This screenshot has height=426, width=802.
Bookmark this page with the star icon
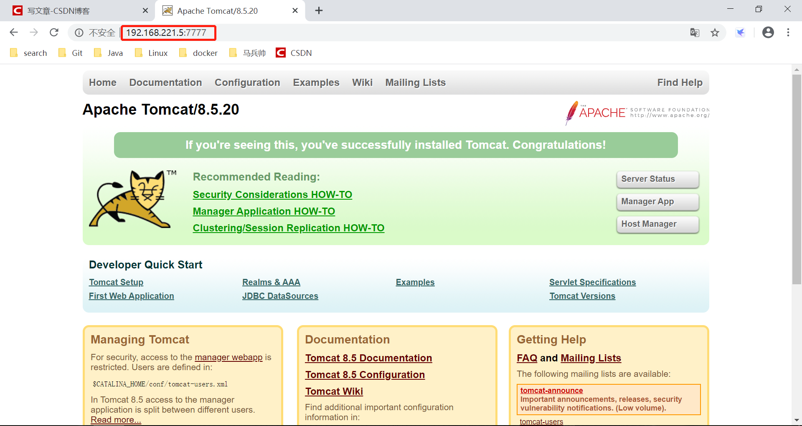(715, 33)
